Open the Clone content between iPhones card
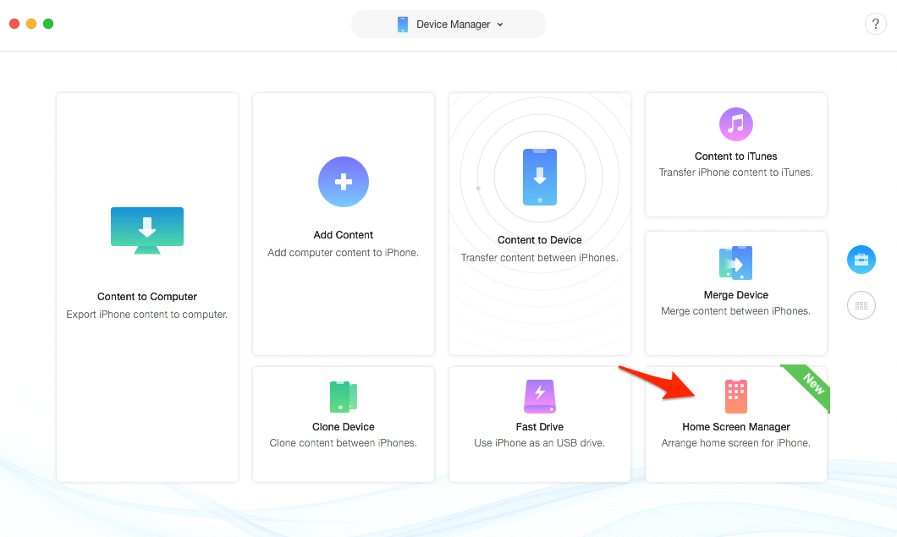This screenshot has width=897, height=537. pyautogui.click(x=343, y=424)
